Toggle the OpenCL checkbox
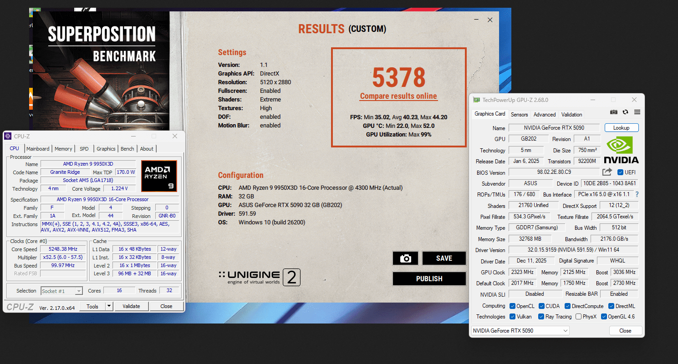Viewport: 678px width, 364px height. pyautogui.click(x=512, y=306)
